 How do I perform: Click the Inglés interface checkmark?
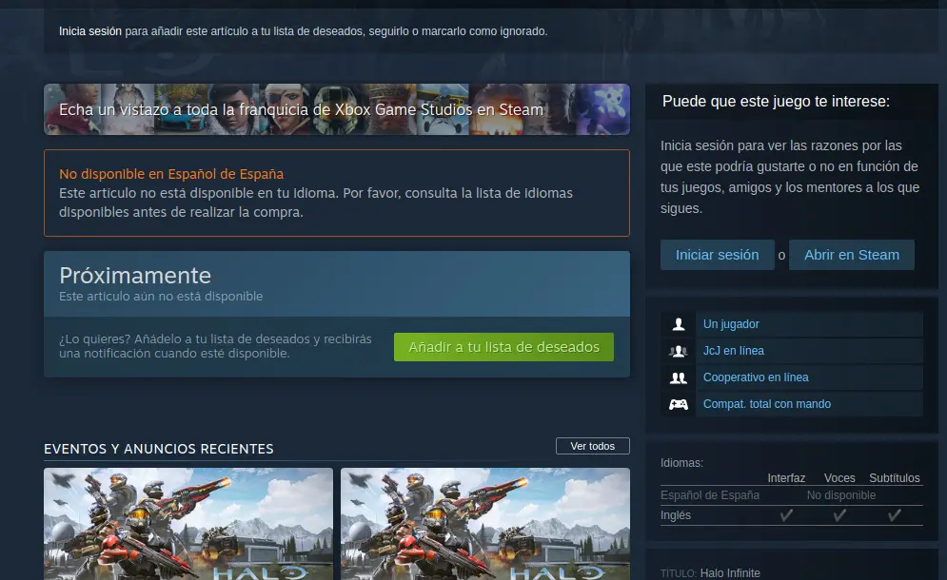point(786,515)
